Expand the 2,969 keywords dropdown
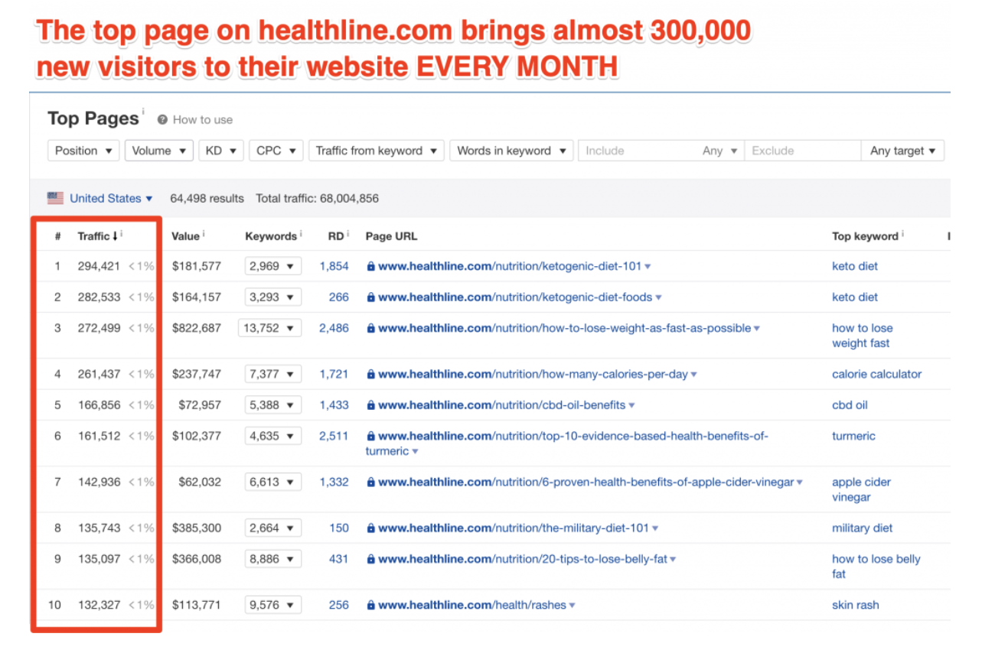995x653 pixels. tap(272, 266)
